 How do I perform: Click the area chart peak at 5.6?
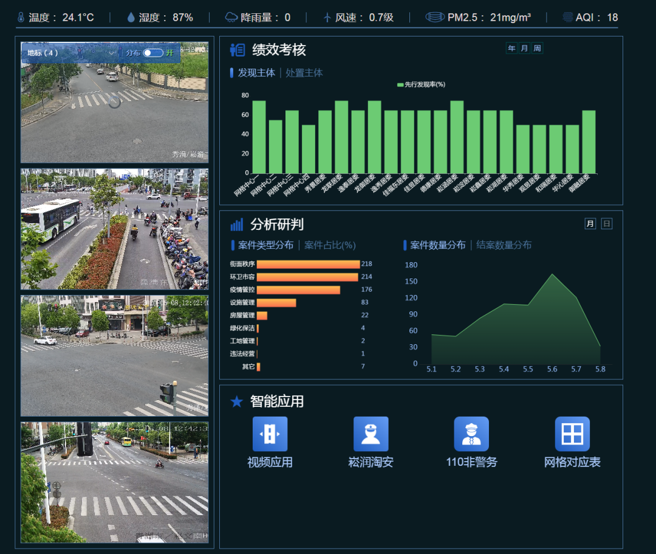coord(552,274)
